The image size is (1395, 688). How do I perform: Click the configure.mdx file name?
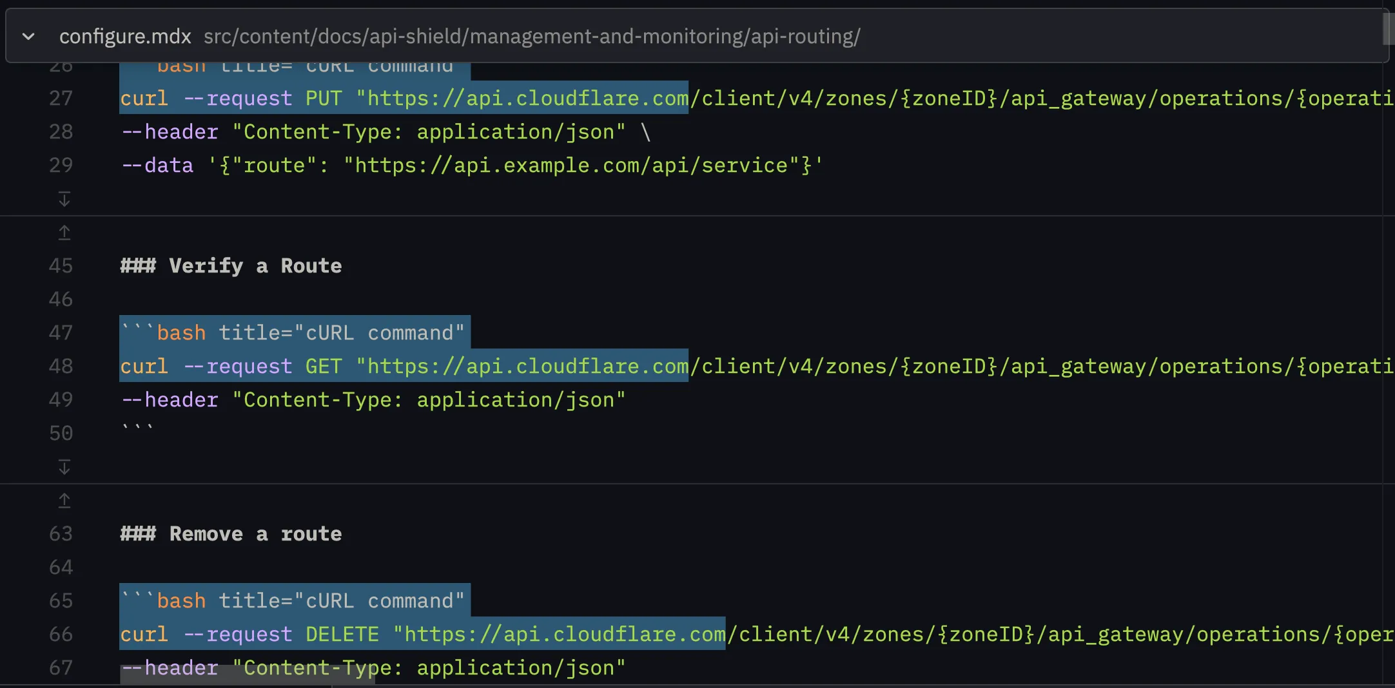[x=125, y=37]
